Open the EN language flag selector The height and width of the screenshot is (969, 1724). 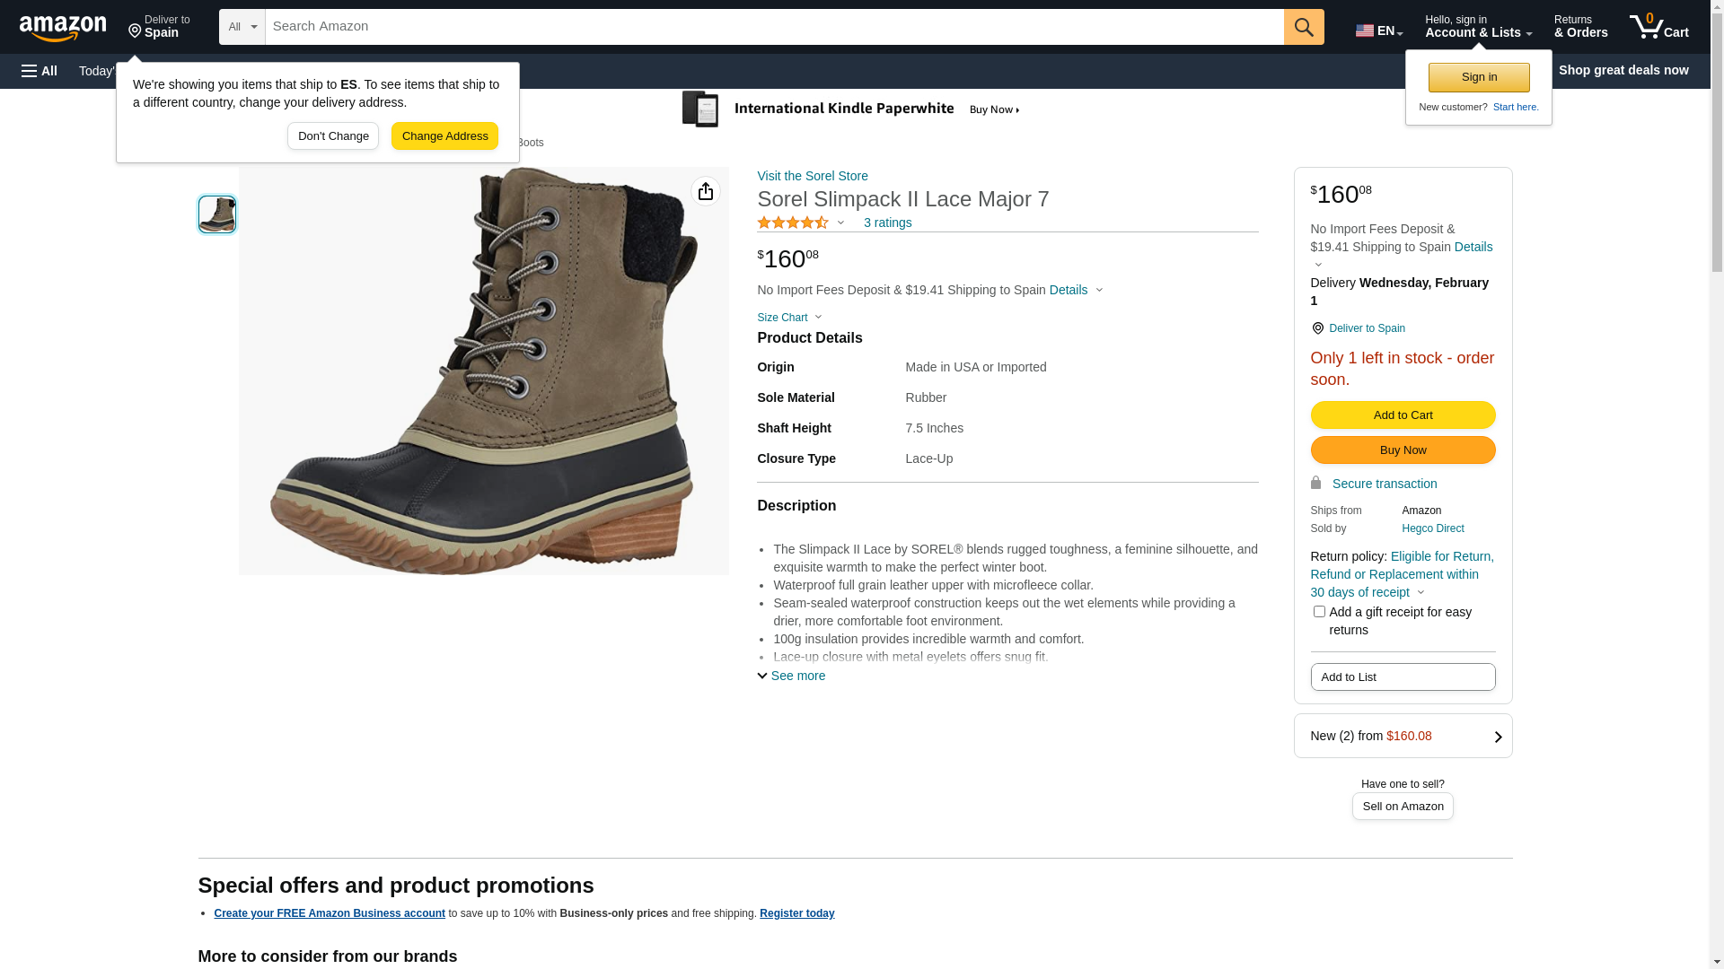(x=1378, y=30)
